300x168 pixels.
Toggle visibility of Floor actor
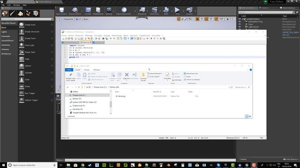tap(240, 24)
